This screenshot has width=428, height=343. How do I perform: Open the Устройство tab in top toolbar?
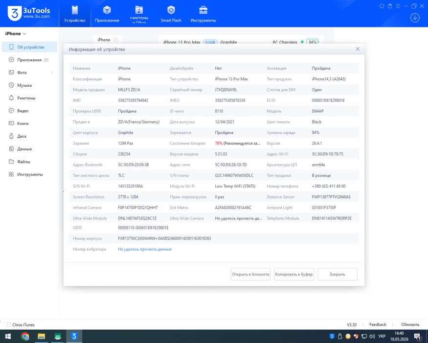tap(74, 14)
